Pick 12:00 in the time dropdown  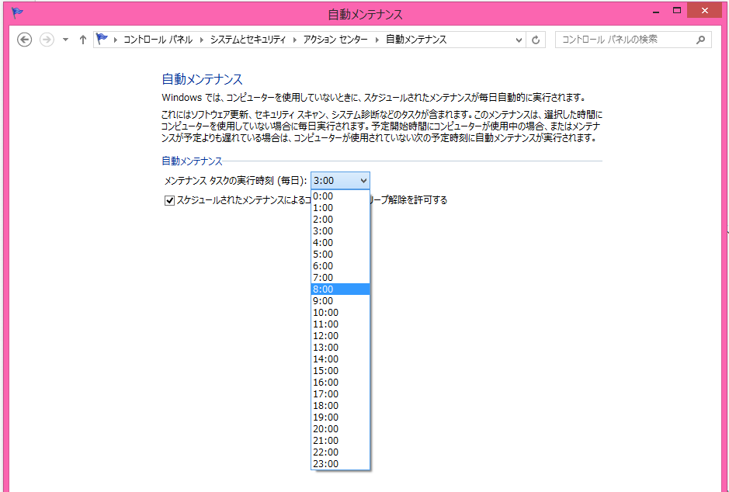[x=340, y=335]
